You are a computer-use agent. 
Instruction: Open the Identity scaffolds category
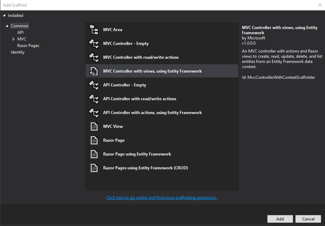pos(18,52)
